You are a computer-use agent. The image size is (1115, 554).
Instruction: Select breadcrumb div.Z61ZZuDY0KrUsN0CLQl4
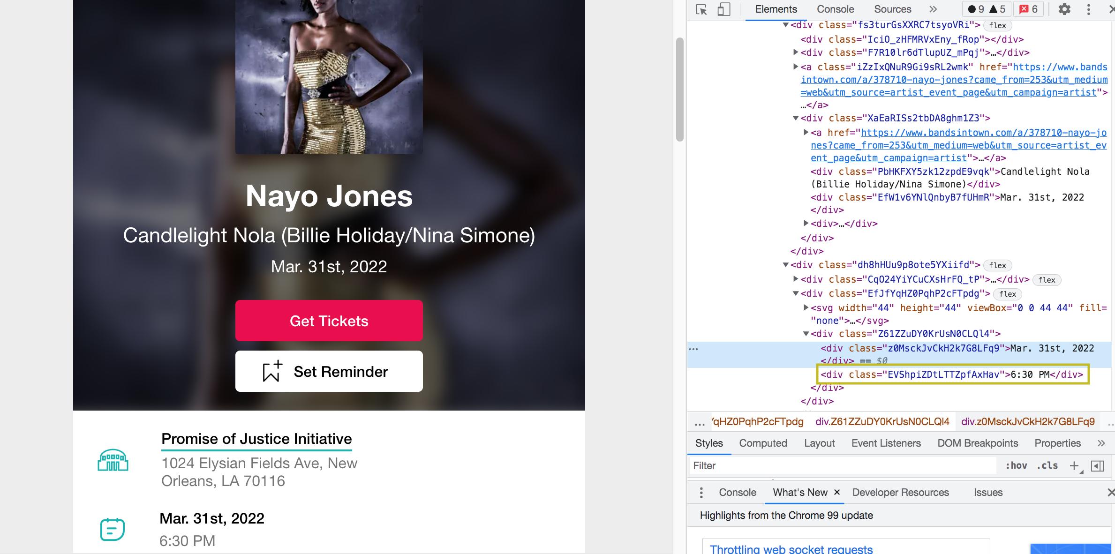pos(882,421)
